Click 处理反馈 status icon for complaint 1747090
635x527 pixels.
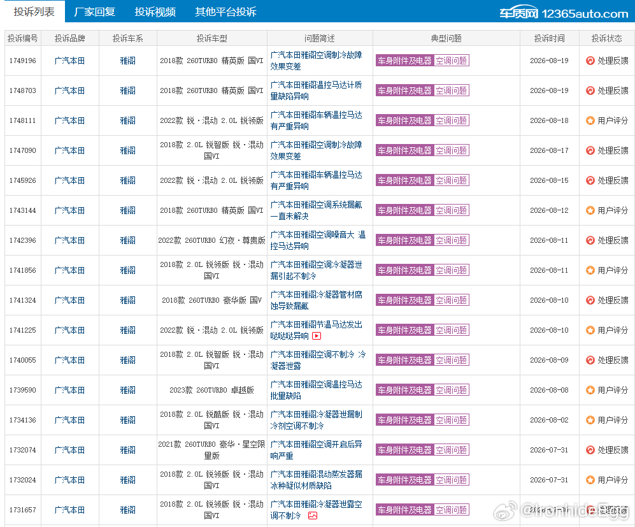pyautogui.click(x=590, y=150)
